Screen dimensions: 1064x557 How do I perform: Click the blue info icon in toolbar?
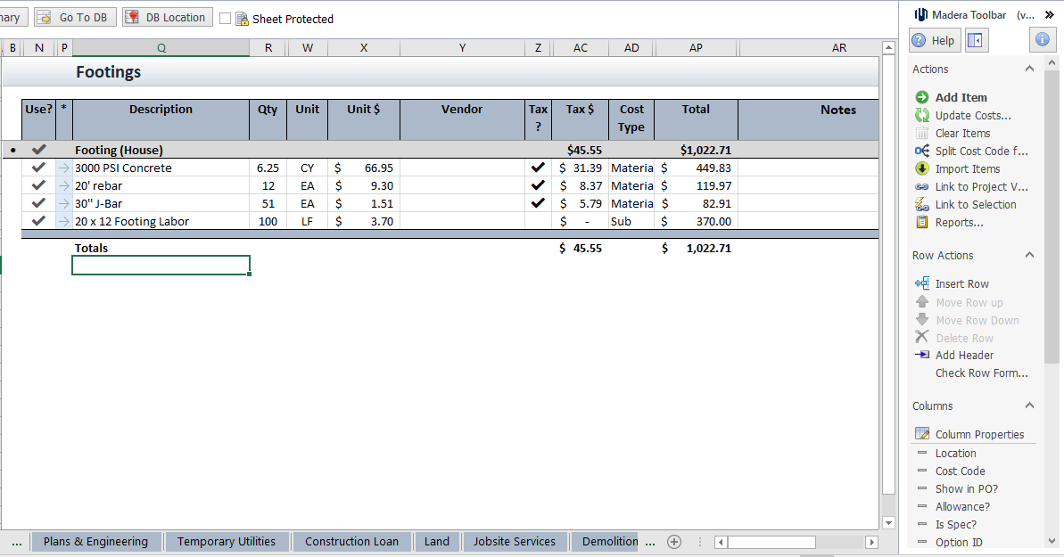click(1043, 40)
